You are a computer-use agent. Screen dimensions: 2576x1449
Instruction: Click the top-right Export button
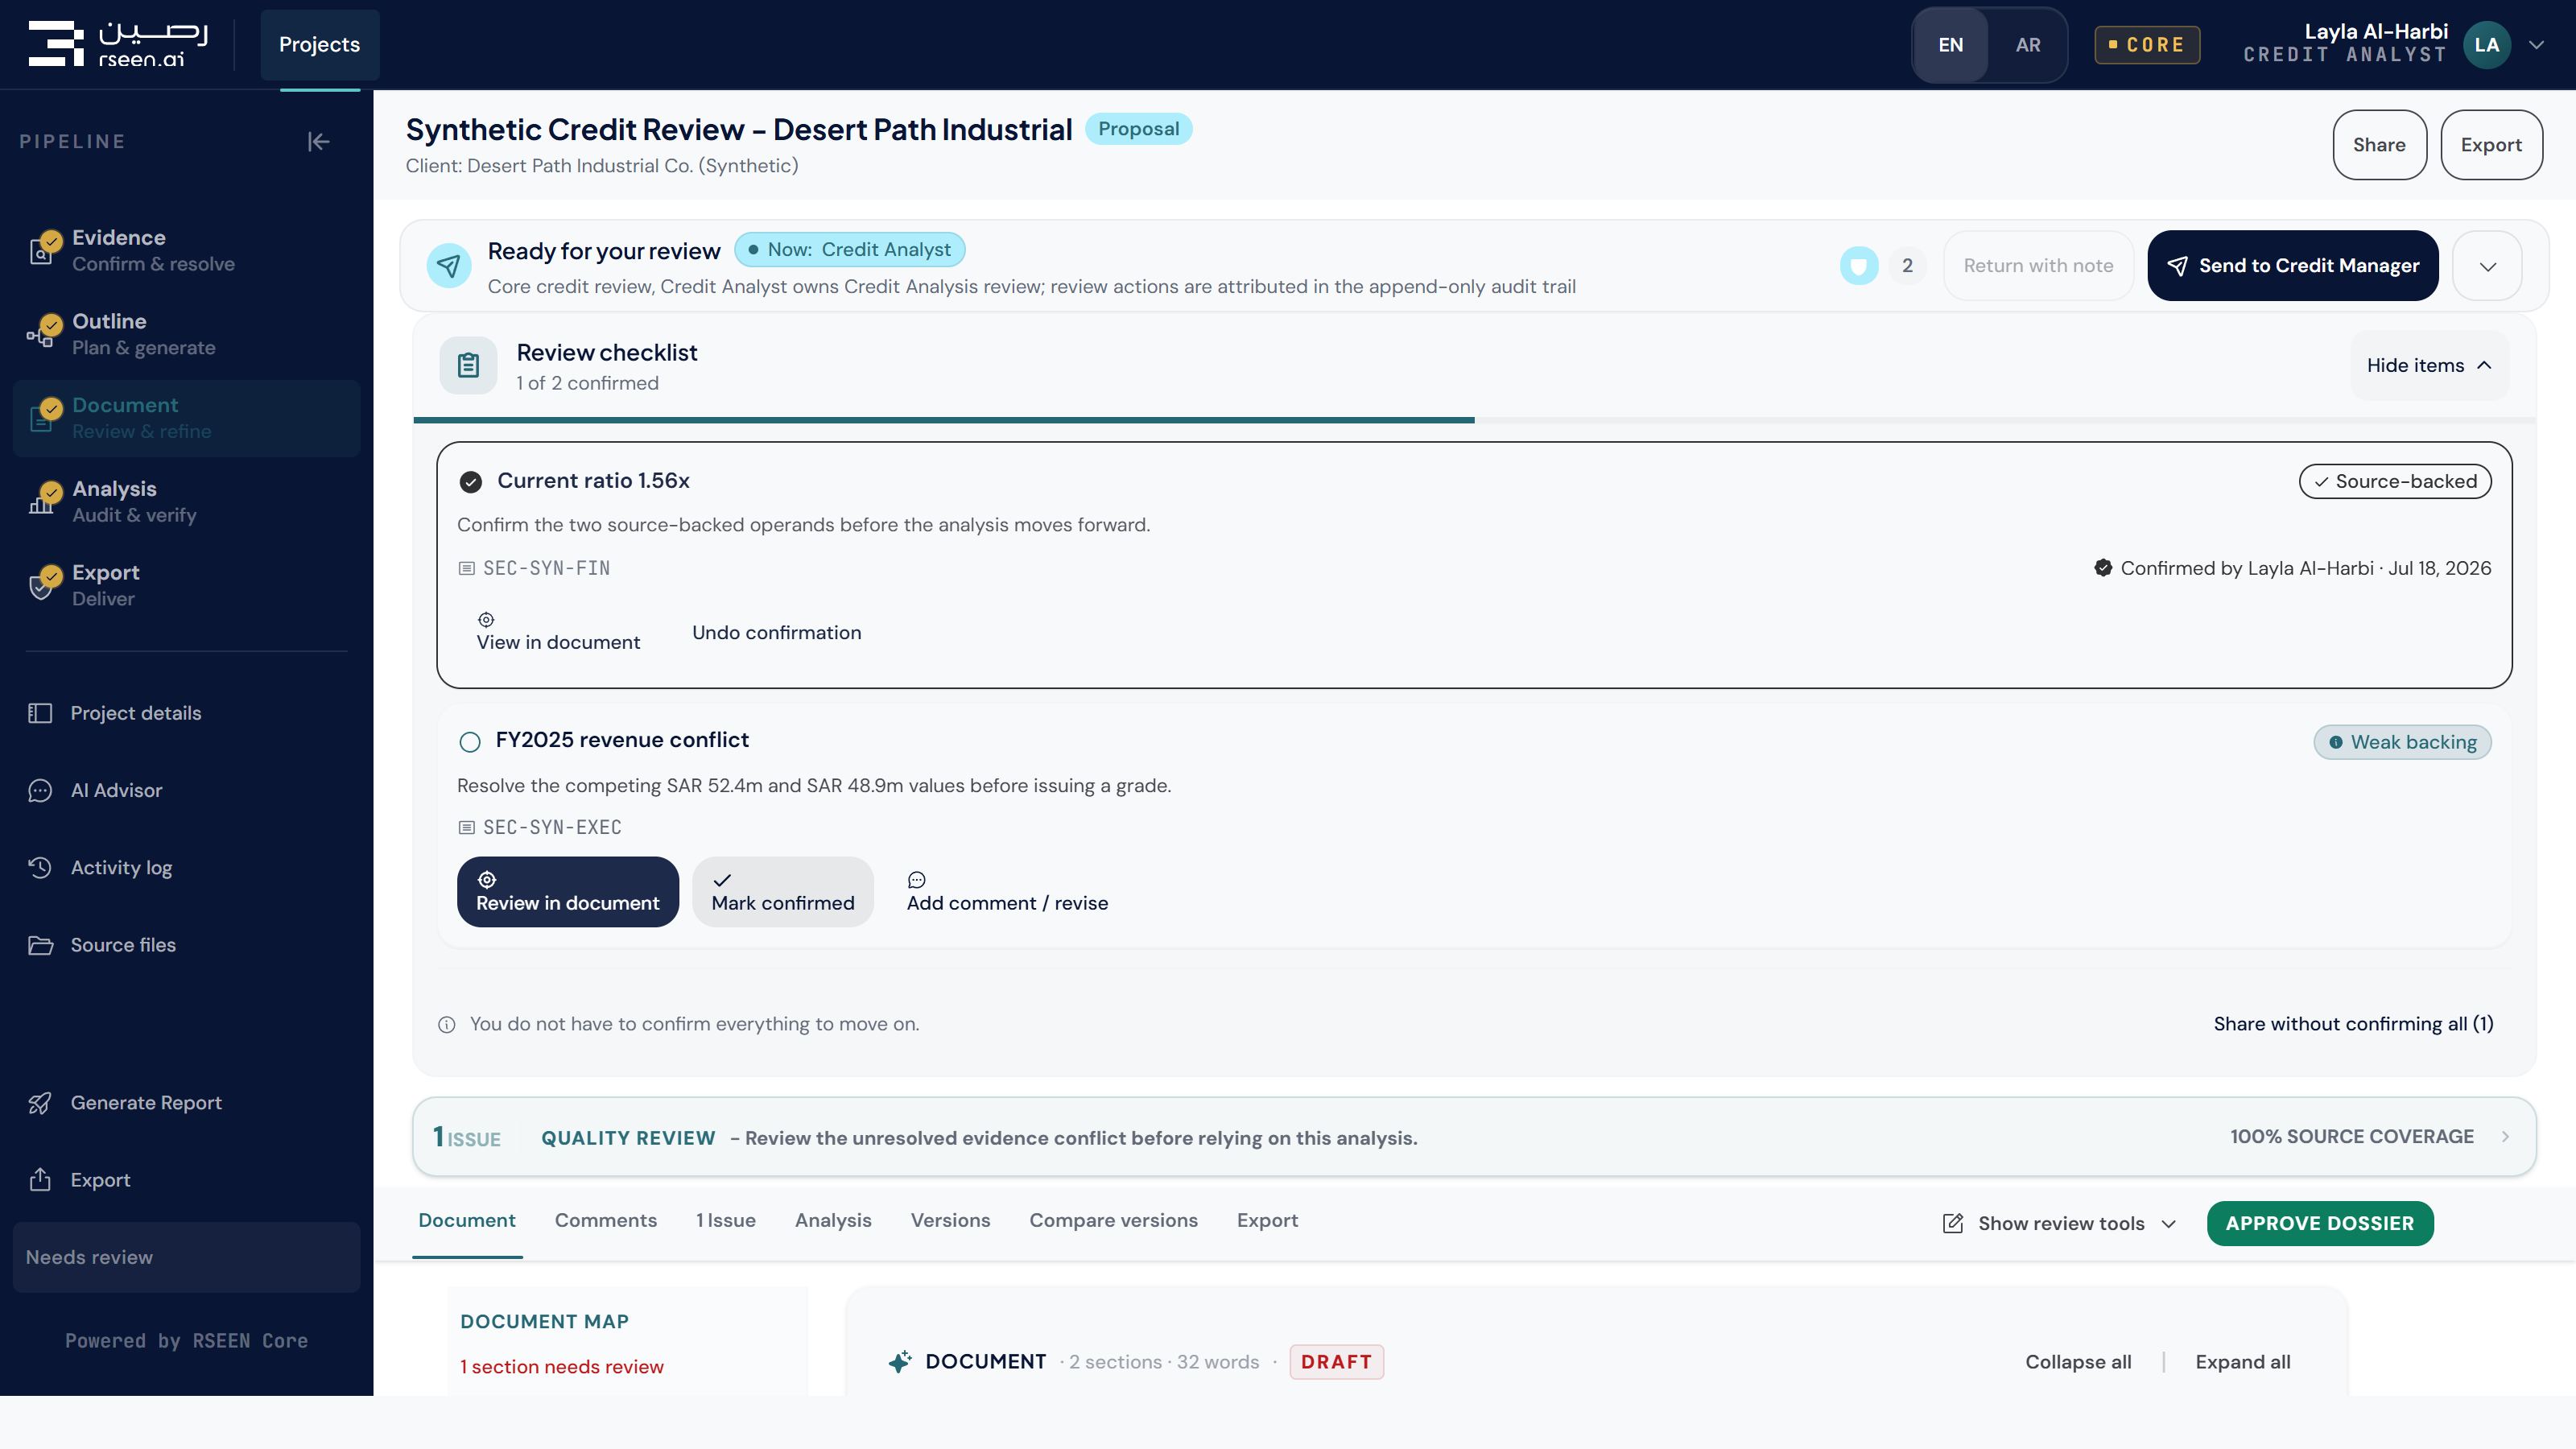click(x=2491, y=145)
